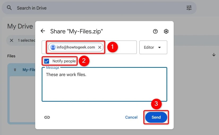Select the My-Files file thumbnail card
The width and height of the screenshot is (219, 135).
point(21,94)
